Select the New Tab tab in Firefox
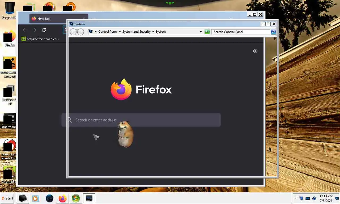Viewport: 340px width, 204px height. click(59, 19)
